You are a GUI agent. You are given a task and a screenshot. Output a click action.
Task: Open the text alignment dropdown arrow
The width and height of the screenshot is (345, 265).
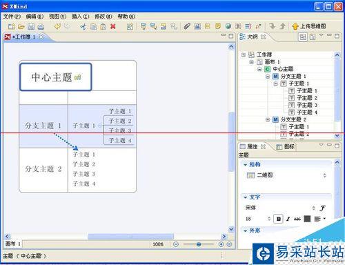pyautogui.click(x=324, y=219)
